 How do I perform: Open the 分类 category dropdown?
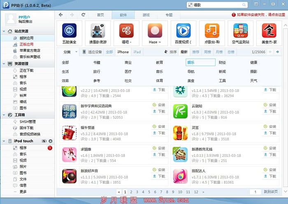point(70,52)
